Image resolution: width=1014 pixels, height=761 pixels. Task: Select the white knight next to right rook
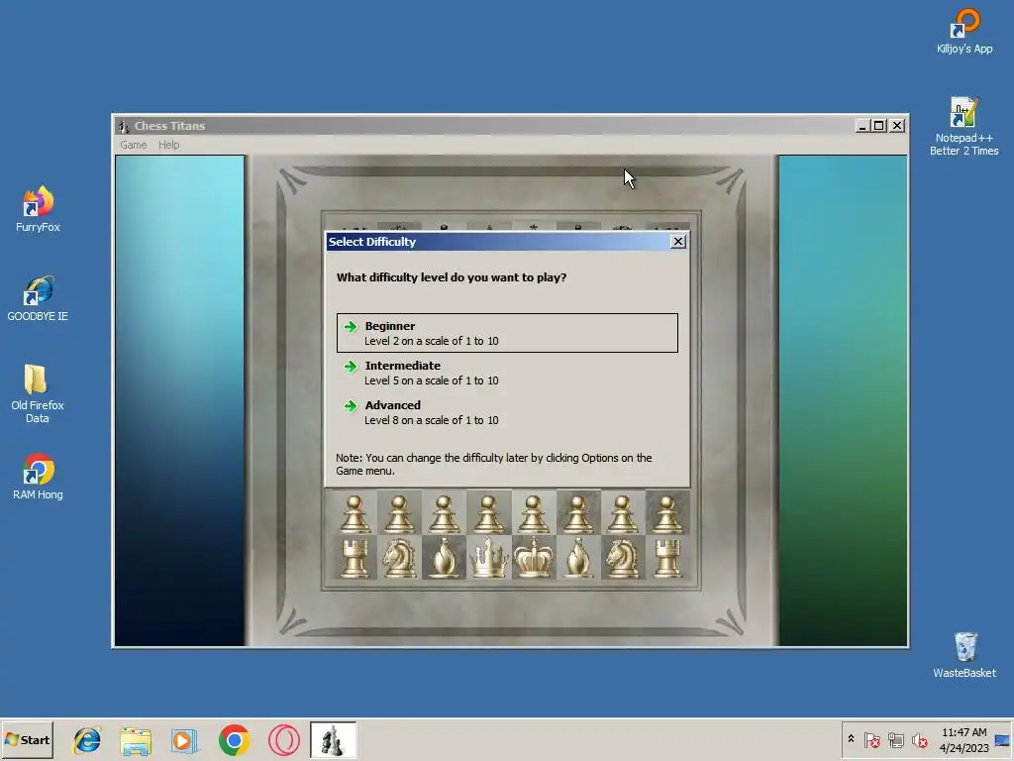point(622,557)
